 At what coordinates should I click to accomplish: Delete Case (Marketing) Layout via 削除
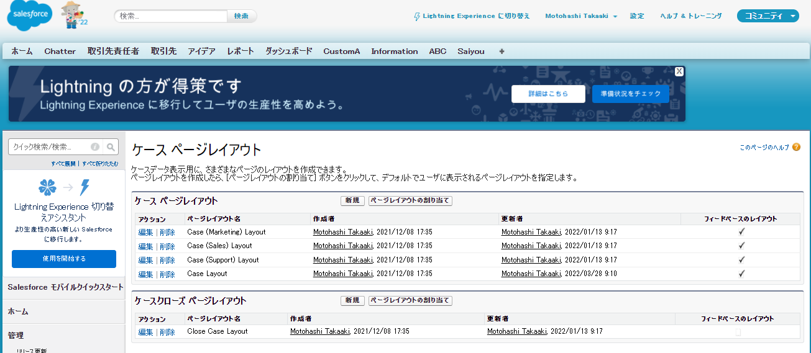167,232
